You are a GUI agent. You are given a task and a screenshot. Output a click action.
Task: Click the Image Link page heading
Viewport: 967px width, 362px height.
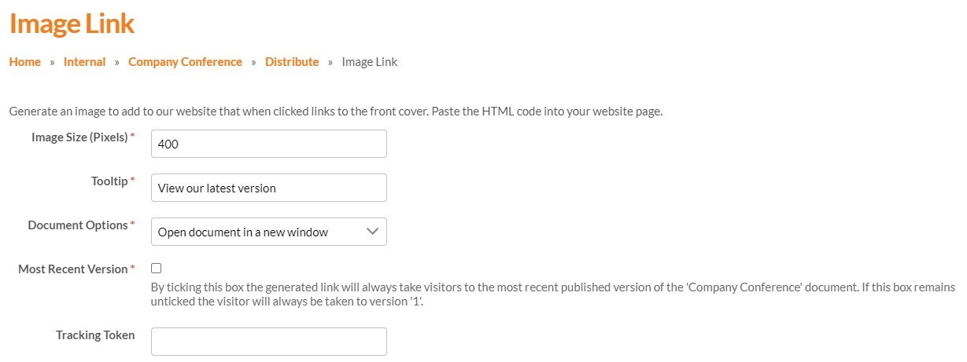click(72, 24)
